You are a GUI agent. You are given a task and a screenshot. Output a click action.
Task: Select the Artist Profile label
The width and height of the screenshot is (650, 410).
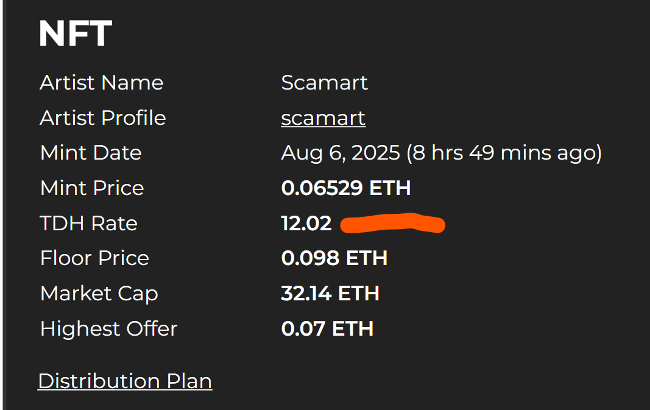(103, 118)
